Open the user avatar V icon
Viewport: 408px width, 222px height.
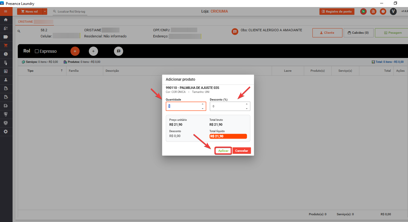click(393, 12)
